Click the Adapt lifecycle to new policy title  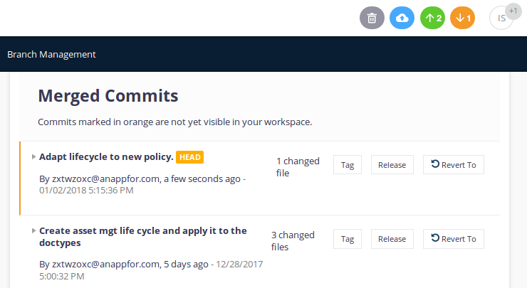106,156
